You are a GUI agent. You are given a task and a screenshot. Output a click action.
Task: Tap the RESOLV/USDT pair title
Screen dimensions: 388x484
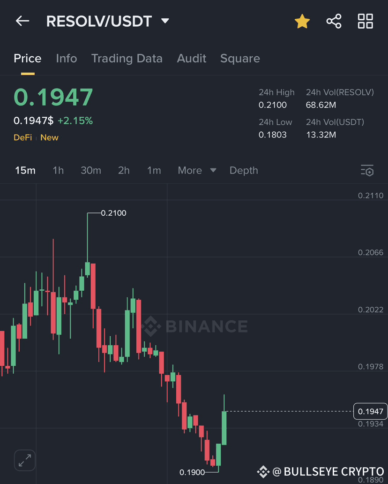[99, 21]
